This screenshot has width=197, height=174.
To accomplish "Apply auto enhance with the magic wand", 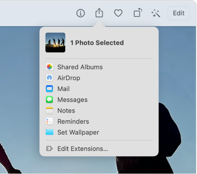I will pyautogui.click(x=156, y=13).
